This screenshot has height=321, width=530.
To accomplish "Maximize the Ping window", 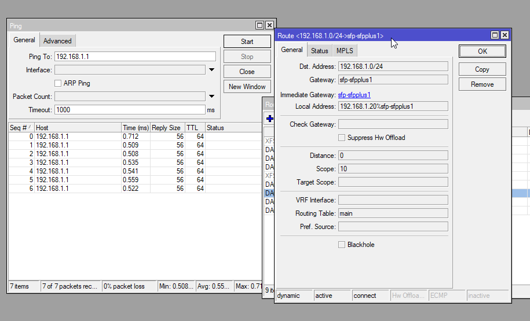I will [x=259, y=25].
